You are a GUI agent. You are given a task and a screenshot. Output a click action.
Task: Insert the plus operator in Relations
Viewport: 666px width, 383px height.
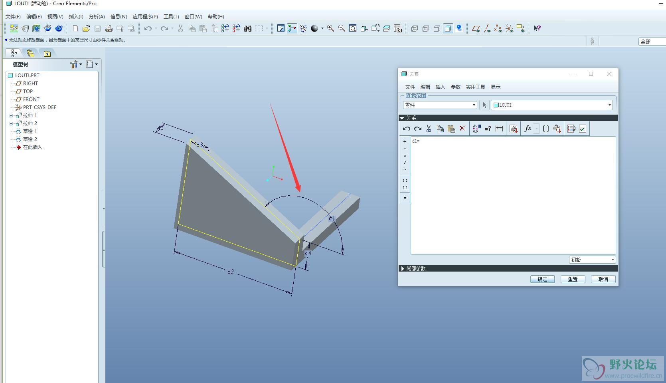(x=405, y=141)
